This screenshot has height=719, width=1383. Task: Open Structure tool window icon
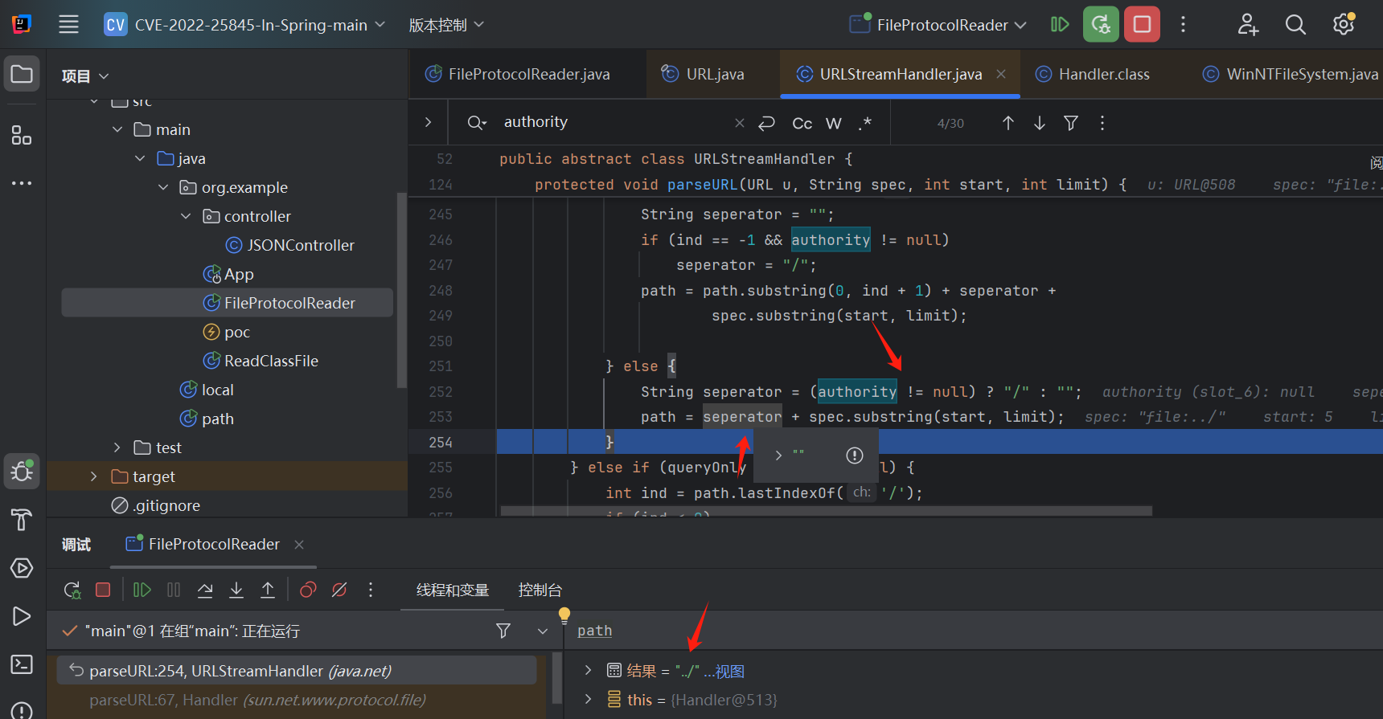coord(22,135)
